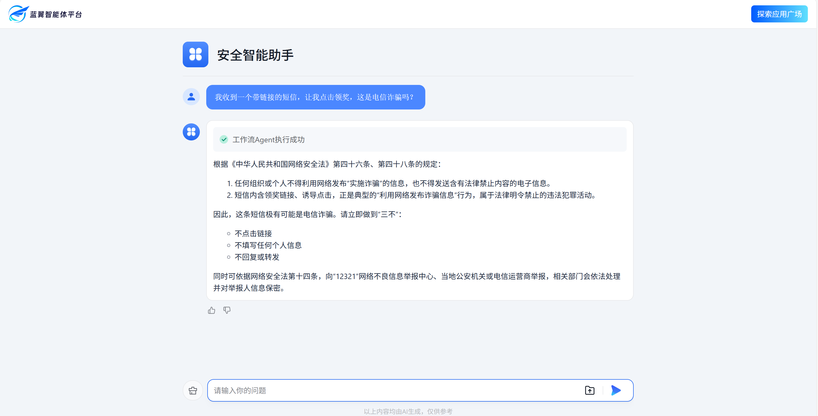Image resolution: width=818 pixels, height=416 pixels.
Task: Open the toolbox icon beside input
Action: [x=193, y=390]
